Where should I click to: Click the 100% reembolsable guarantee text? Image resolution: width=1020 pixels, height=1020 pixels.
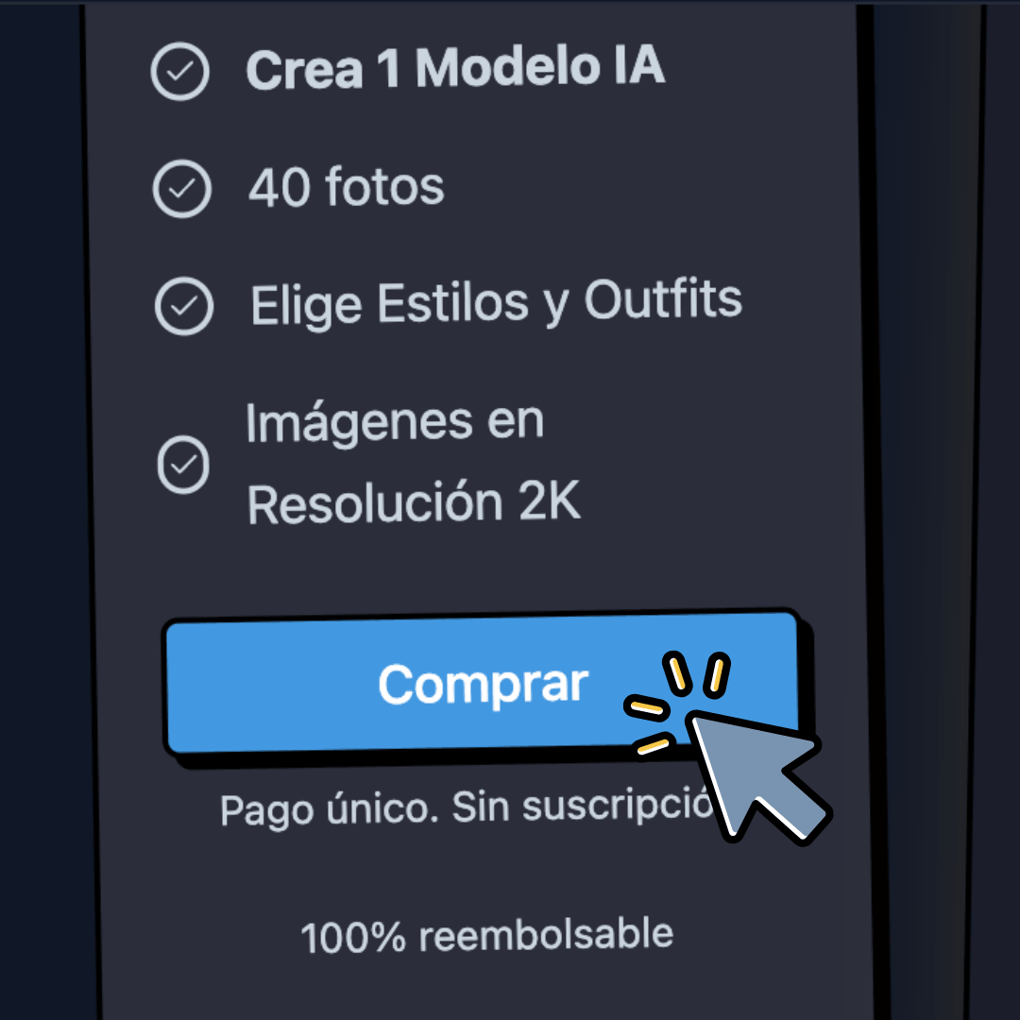(486, 935)
